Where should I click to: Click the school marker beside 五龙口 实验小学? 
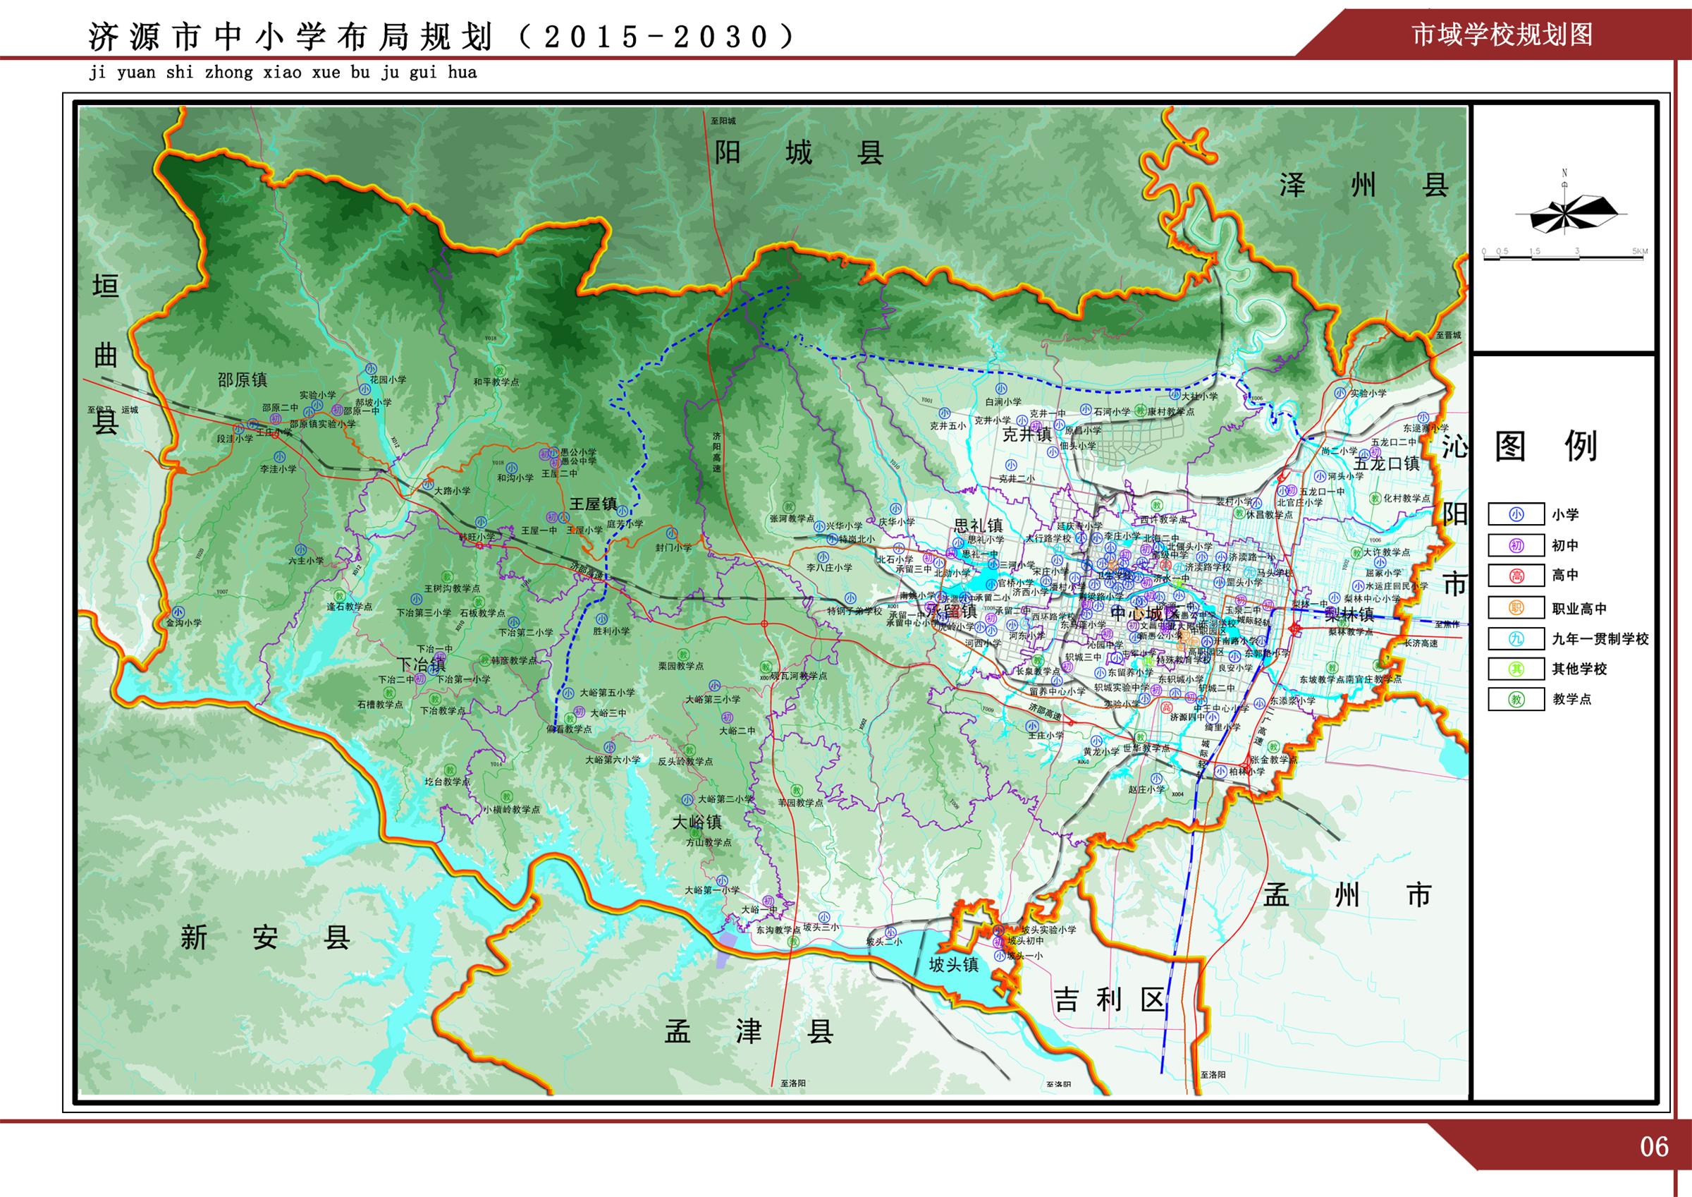[1339, 394]
